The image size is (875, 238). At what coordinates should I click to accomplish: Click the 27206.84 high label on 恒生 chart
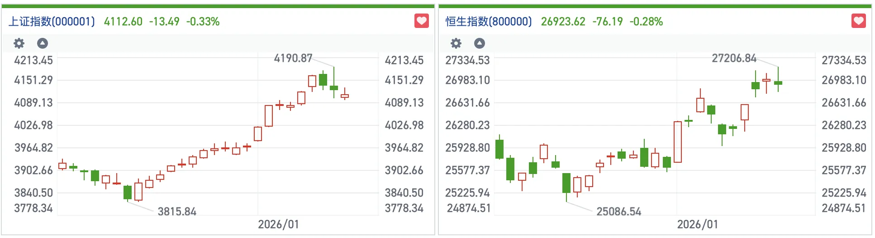coord(734,58)
